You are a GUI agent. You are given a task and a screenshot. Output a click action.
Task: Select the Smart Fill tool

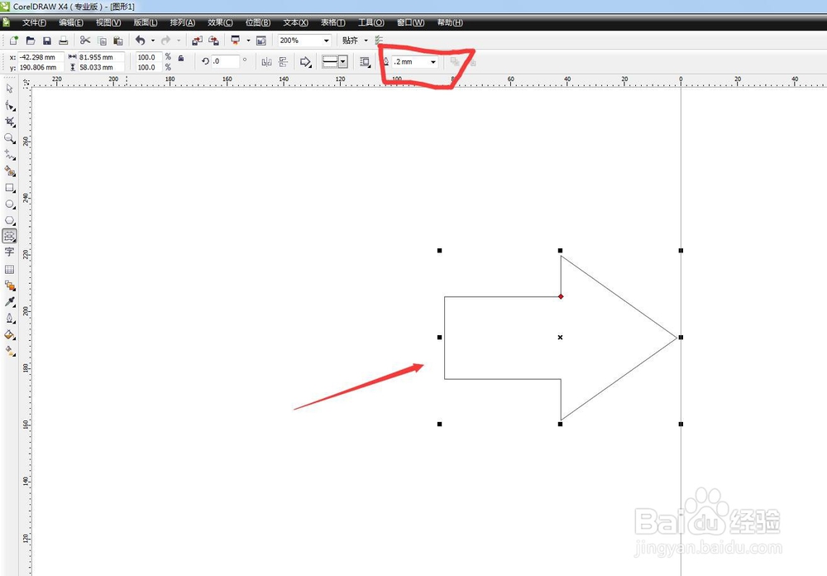click(x=9, y=171)
